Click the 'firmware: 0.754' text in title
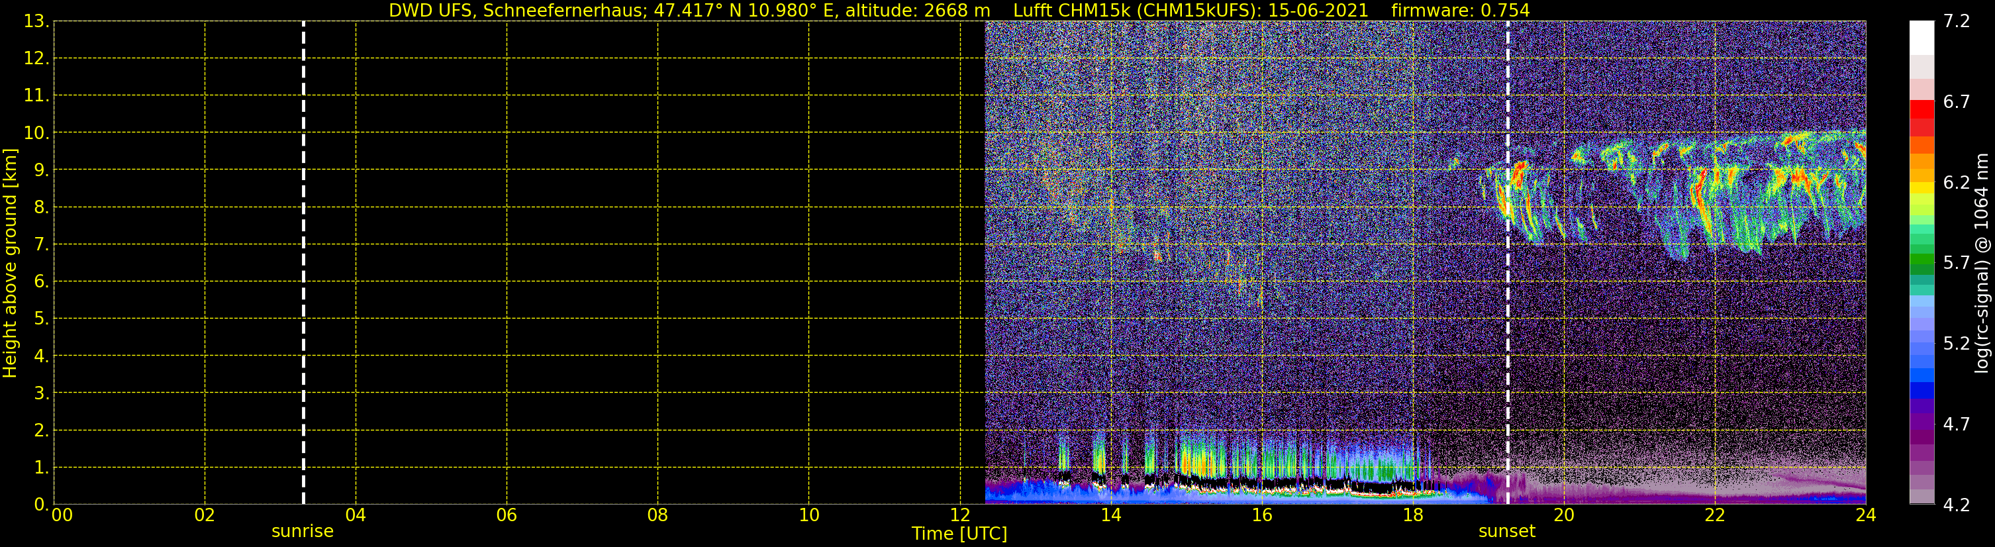This screenshot has width=1995, height=547. point(1461,11)
